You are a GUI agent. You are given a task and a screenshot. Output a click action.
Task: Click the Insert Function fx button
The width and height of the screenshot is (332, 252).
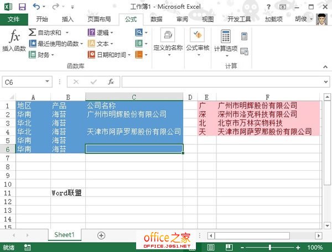(14, 40)
